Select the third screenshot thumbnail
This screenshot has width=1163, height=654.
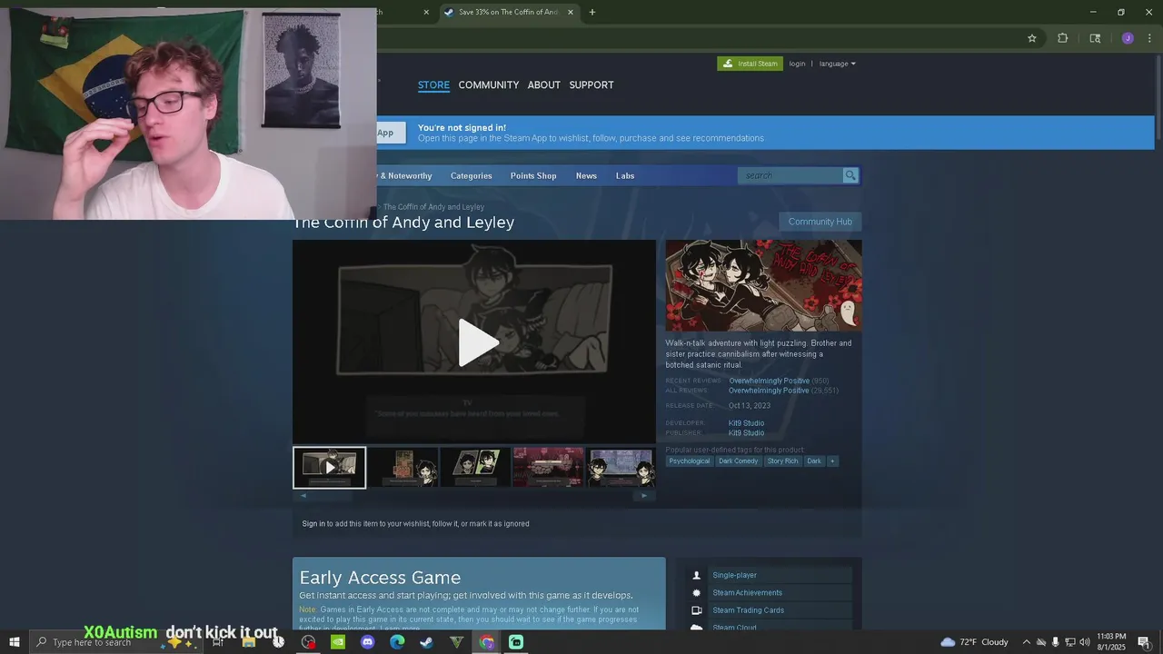coord(475,468)
